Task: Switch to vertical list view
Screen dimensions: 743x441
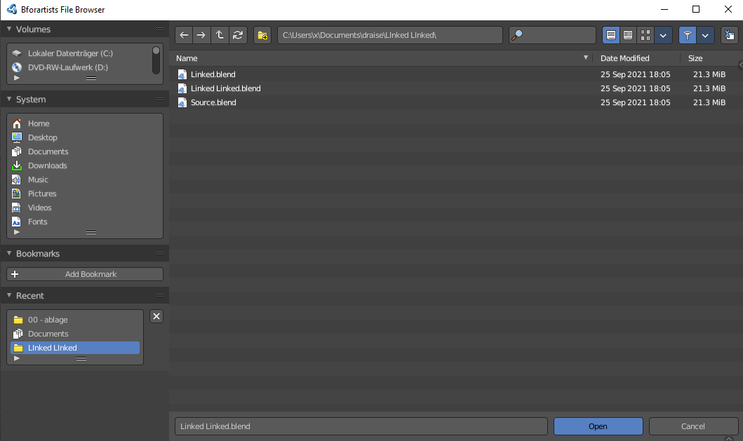Action: (611, 35)
